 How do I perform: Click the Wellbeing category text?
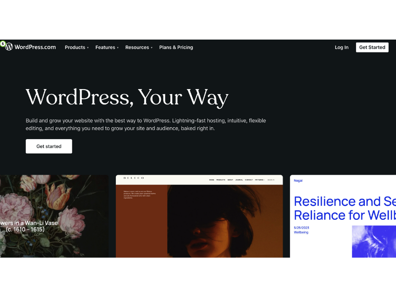tap(301, 232)
